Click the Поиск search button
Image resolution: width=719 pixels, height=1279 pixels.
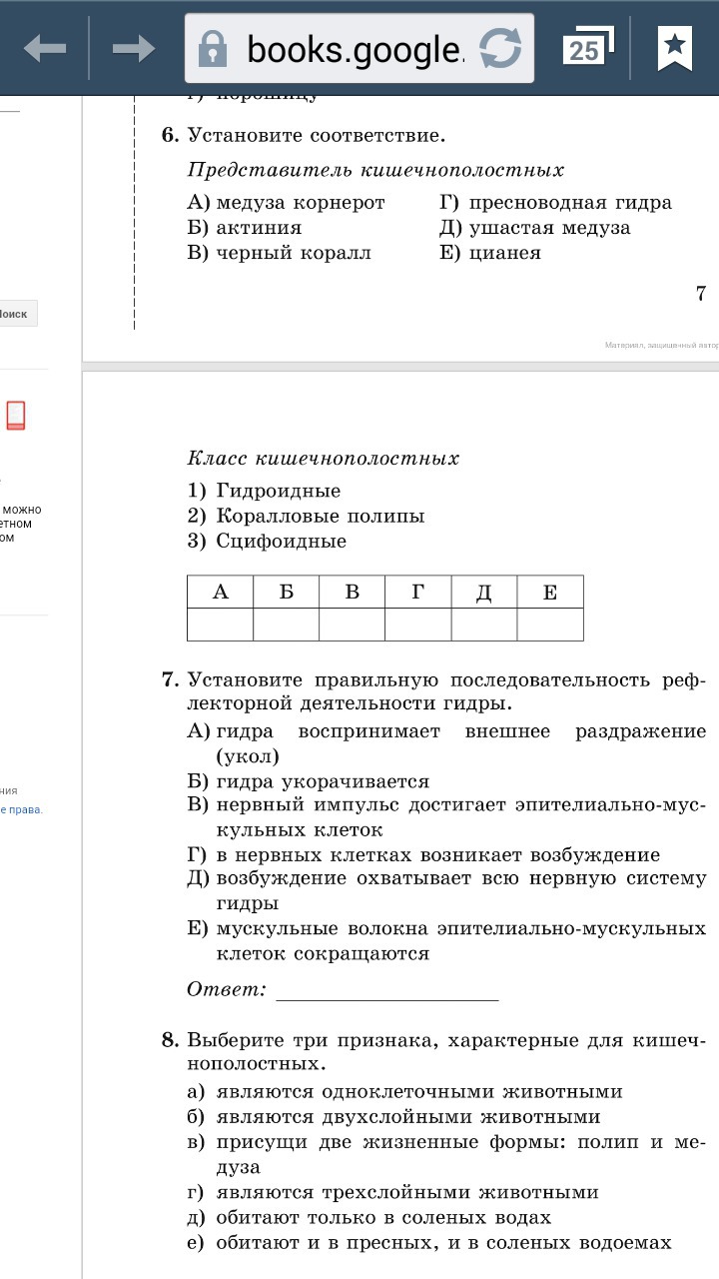[x=15, y=314]
